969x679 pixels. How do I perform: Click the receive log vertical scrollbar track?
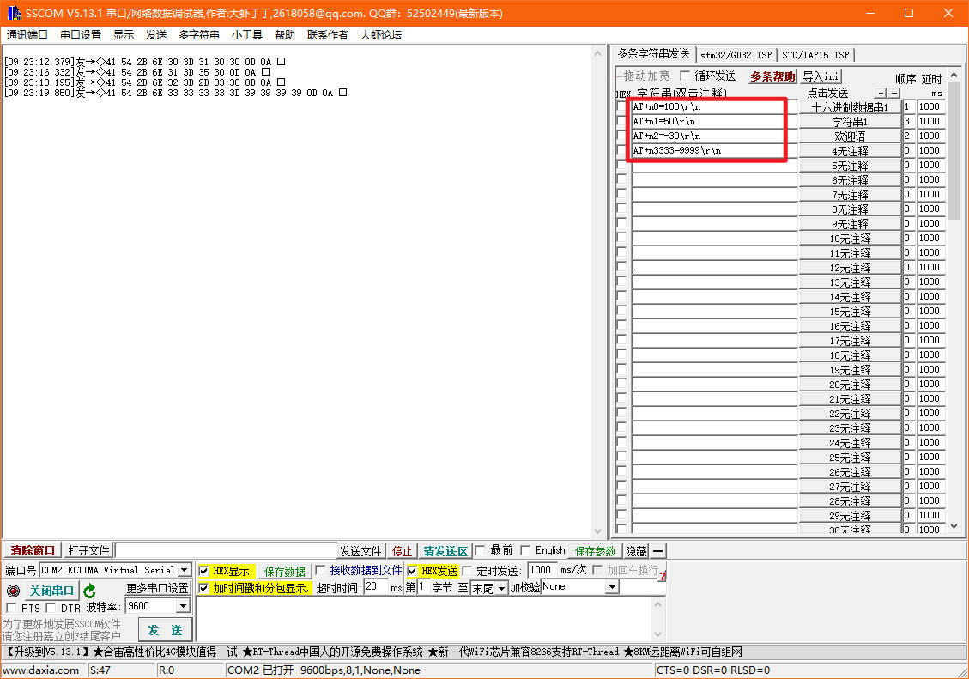(x=599, y=292)
